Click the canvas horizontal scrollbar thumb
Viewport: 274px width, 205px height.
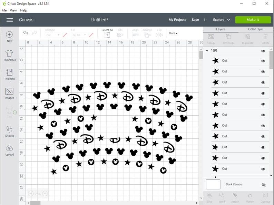click(x=36, y=203)
